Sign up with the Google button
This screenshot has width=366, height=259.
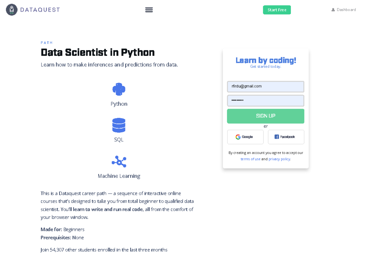click(x=245, y=137)
